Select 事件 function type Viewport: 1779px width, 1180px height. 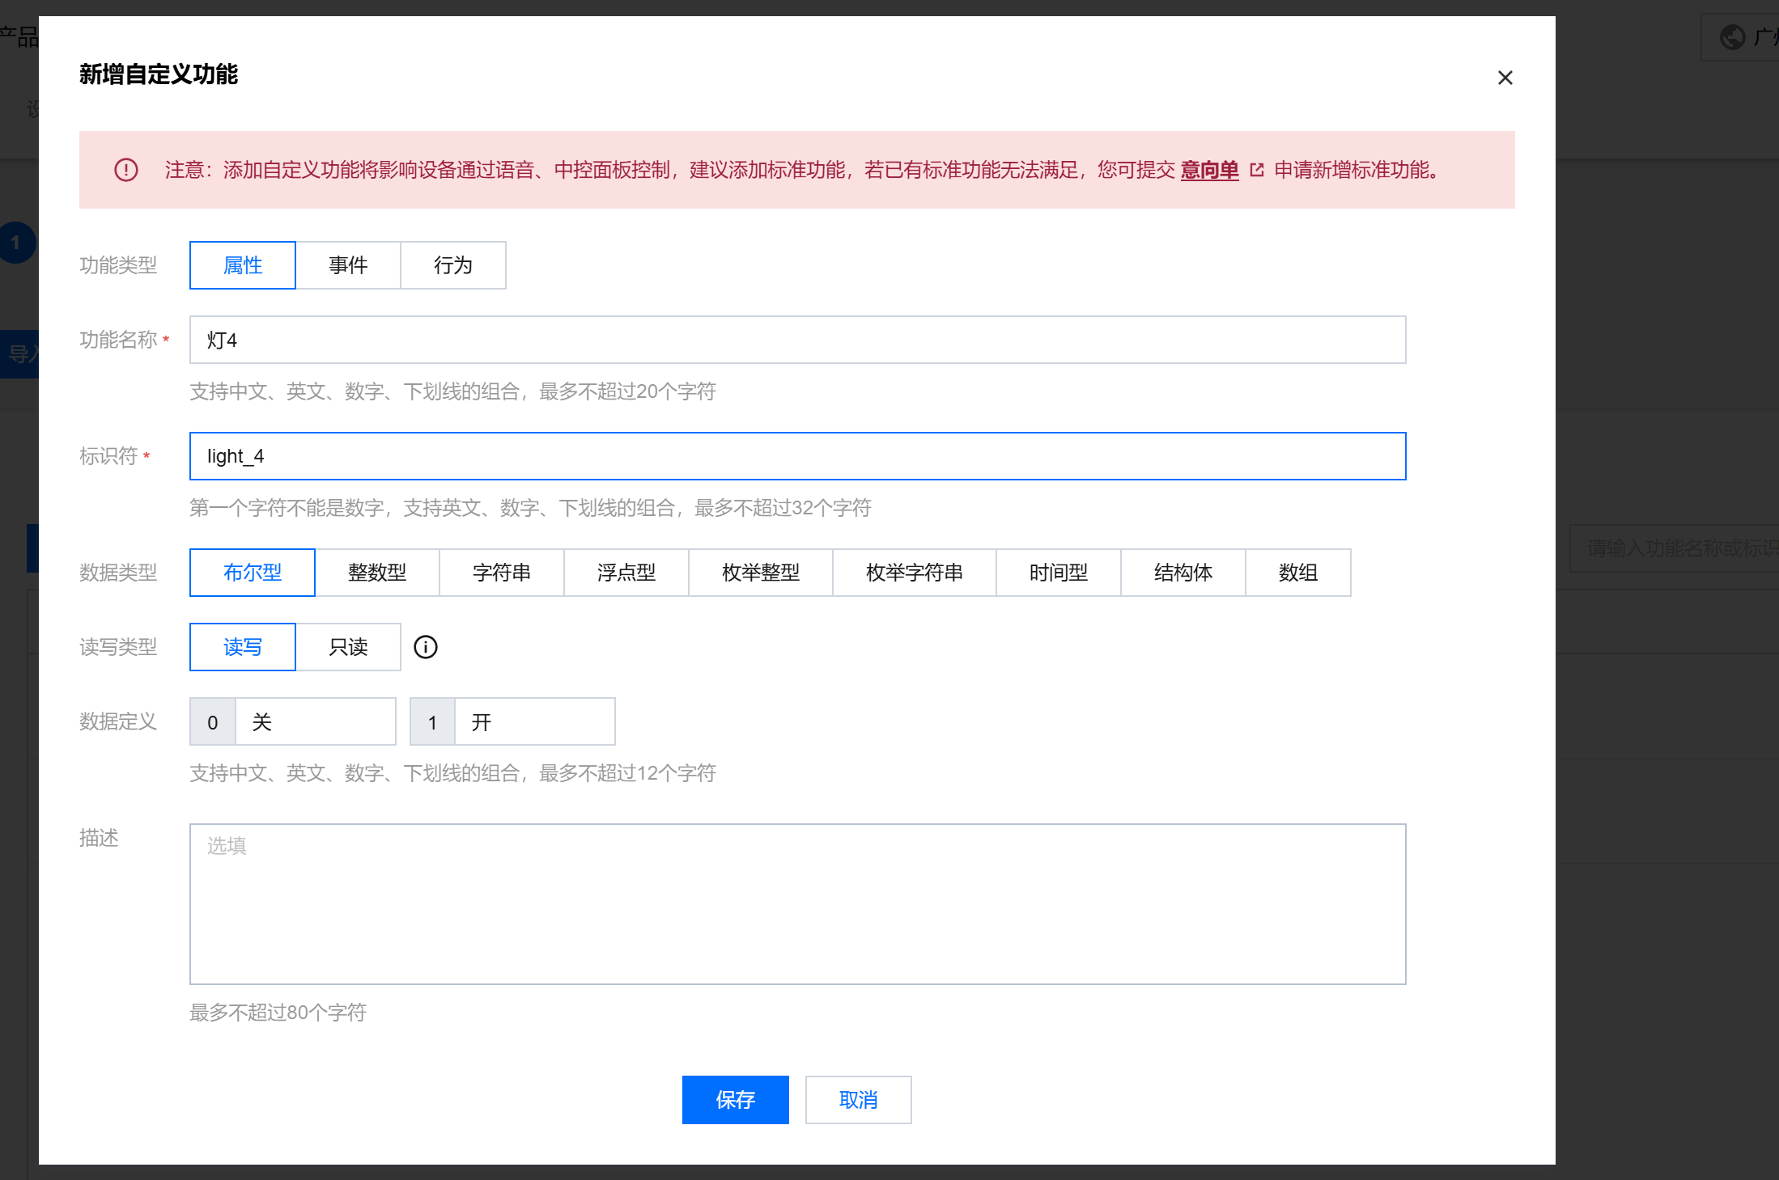(x=348, y=265)
